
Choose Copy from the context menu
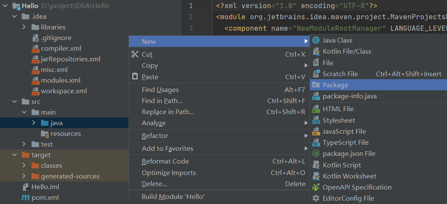[219, 66]
